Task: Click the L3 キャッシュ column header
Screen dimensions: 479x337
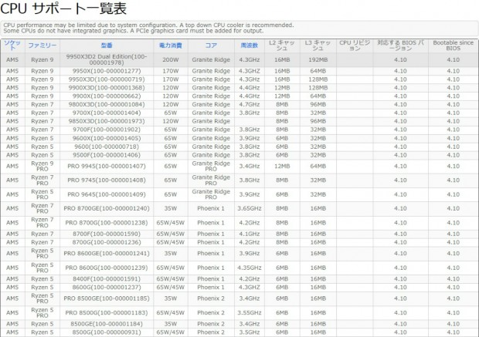Action: click(318, 45)
